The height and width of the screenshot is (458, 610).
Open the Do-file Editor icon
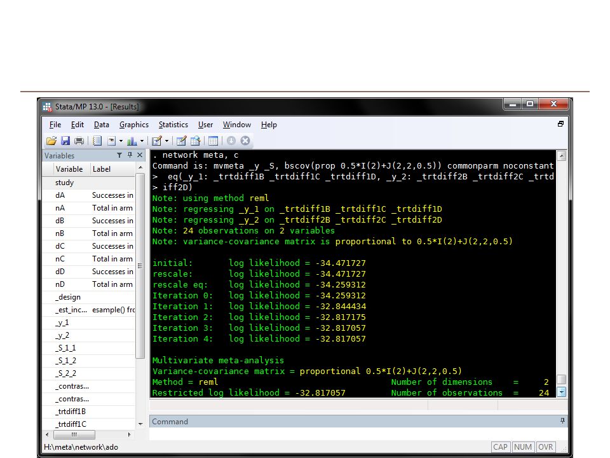[157, 141]
